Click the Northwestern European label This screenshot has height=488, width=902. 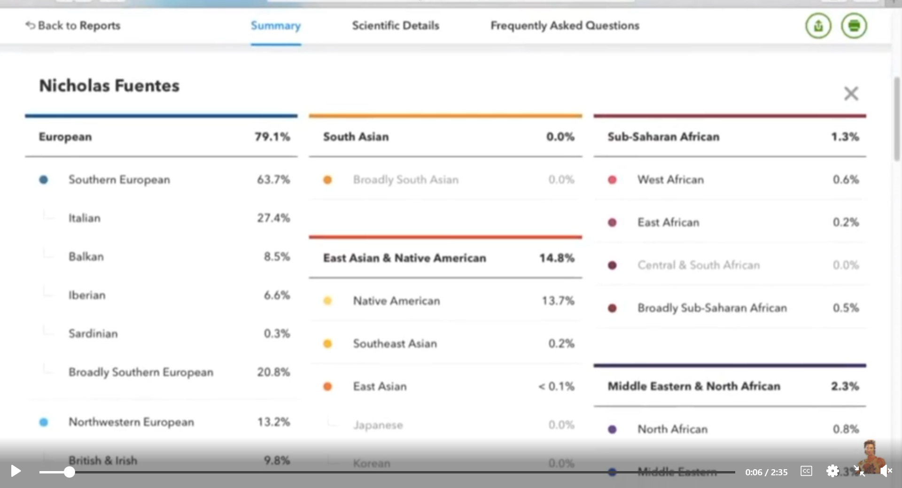pos(131,422)
